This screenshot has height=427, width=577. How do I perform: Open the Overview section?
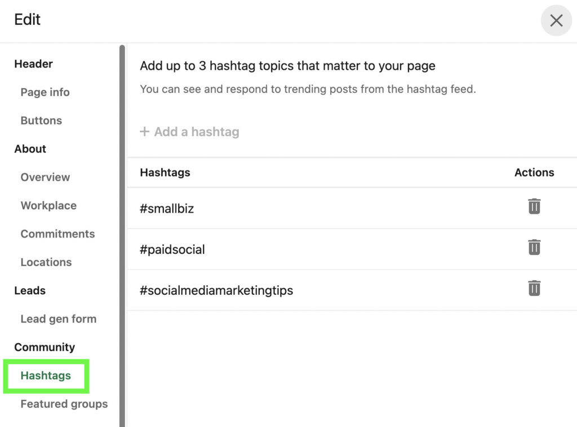[x=45, y=177]
